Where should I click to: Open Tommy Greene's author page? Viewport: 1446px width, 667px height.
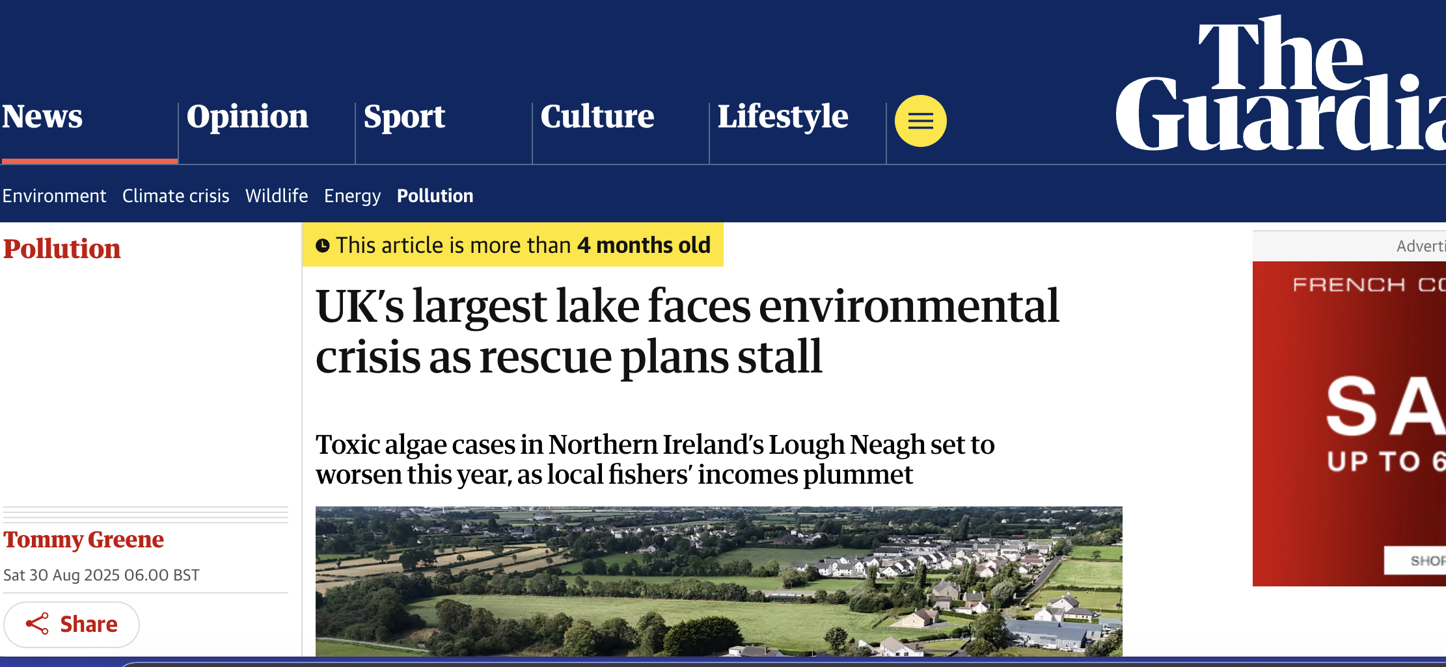click(83, 540)
